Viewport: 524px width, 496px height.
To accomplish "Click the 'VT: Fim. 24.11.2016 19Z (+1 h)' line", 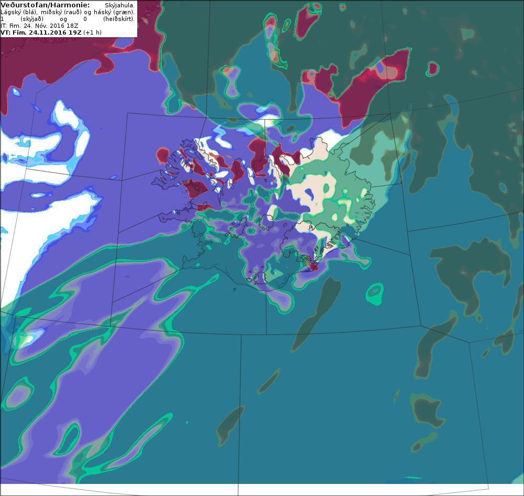I will [51, 33].
